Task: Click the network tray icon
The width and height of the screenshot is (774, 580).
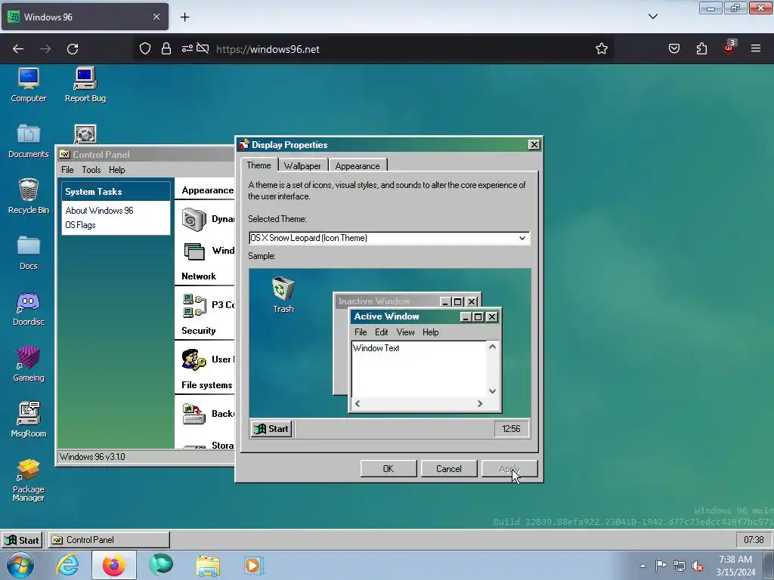Action: coord(680,566)
